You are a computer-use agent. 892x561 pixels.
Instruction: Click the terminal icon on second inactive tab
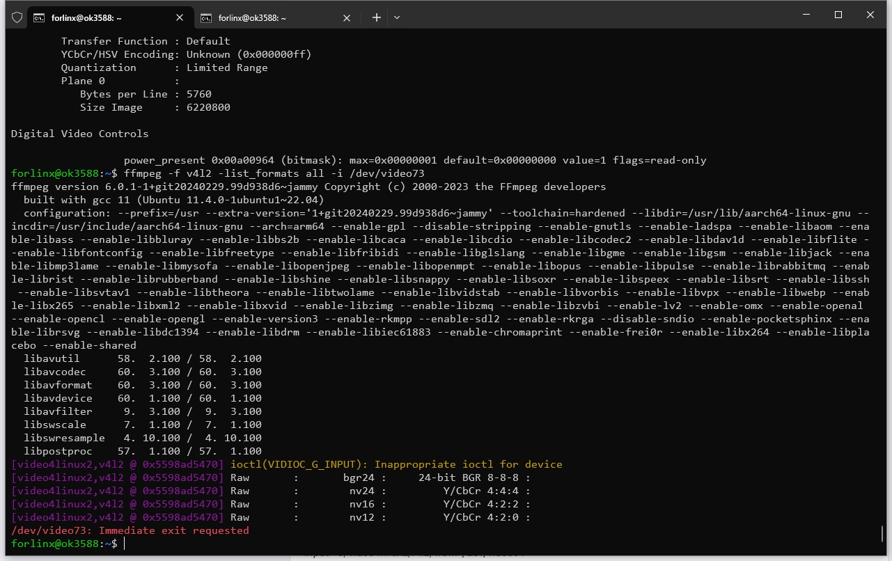coord(207,17)
